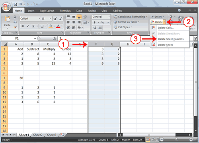Decrease the indent
Screen dimensions: 199x143
(x=68, y=27)
